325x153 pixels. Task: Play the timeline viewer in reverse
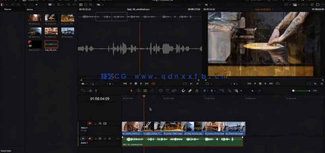[x=255, y=83]
